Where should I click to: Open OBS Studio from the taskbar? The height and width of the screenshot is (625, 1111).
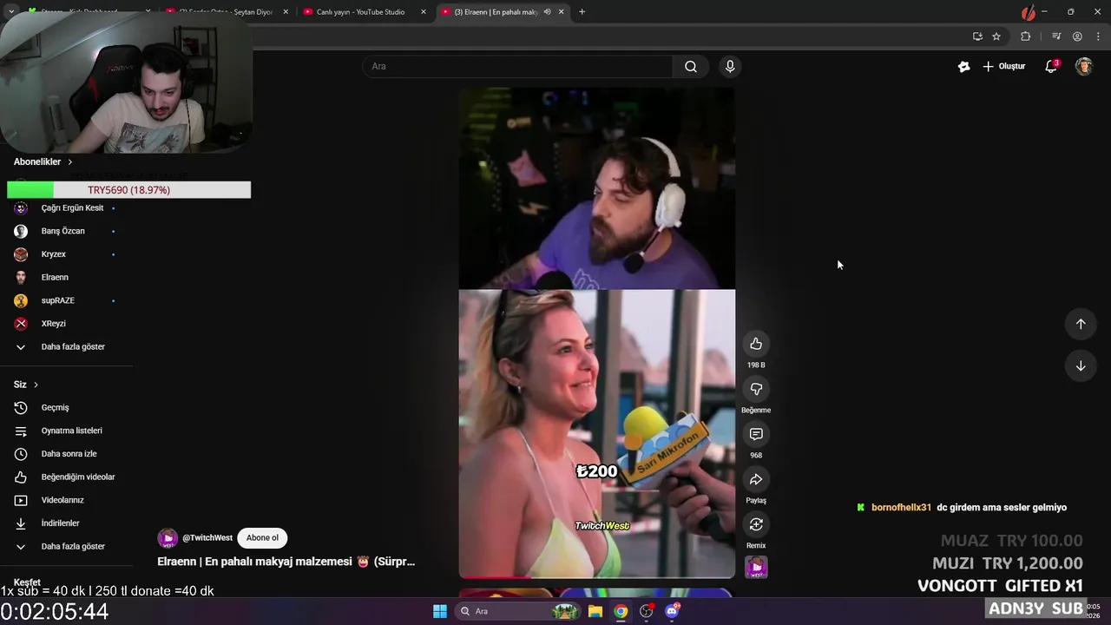[647, 611]
